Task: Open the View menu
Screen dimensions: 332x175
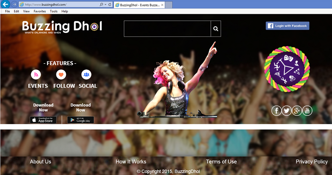Action: coord(26,11)
